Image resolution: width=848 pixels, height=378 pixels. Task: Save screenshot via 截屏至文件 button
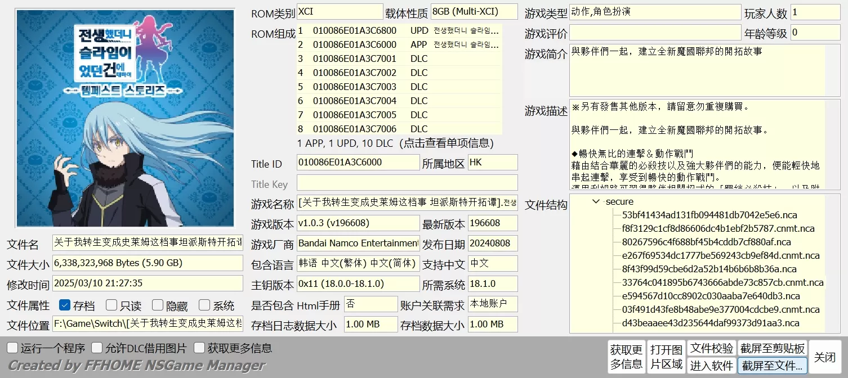pos(773,365)
